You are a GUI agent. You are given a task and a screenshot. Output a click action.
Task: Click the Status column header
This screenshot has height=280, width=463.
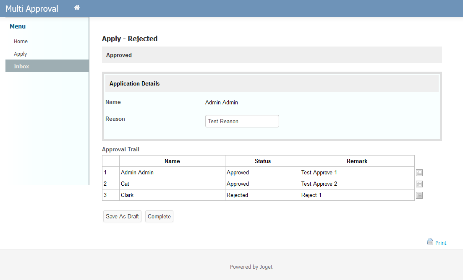(262, 161)
